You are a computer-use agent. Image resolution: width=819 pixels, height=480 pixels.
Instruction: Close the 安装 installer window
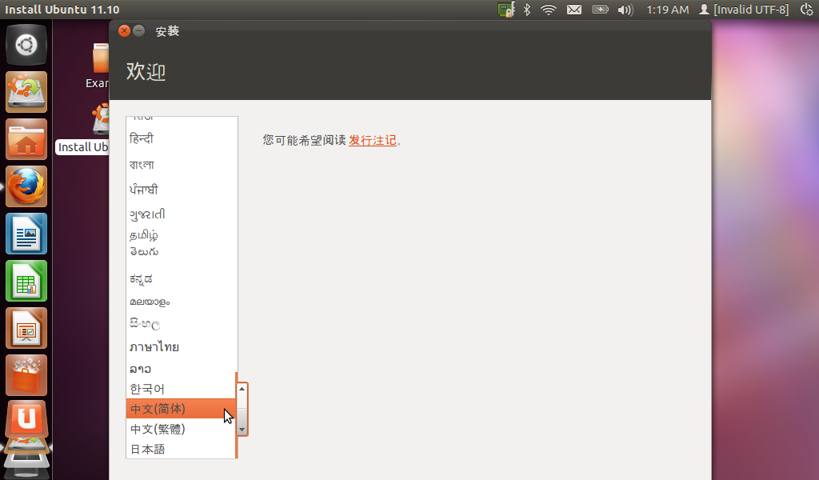(124, 31)
